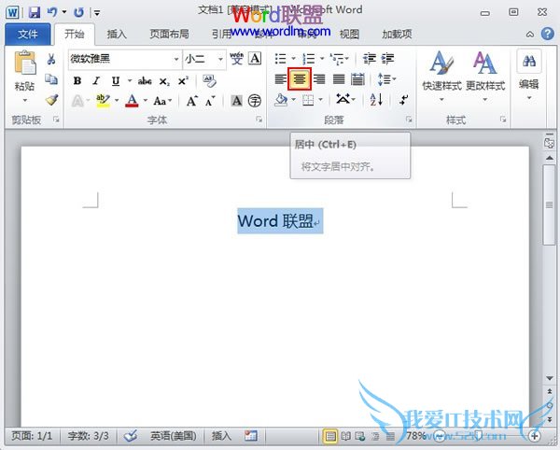
Task: Increase indent icon in paragraph group
Action: pos(387,59)
